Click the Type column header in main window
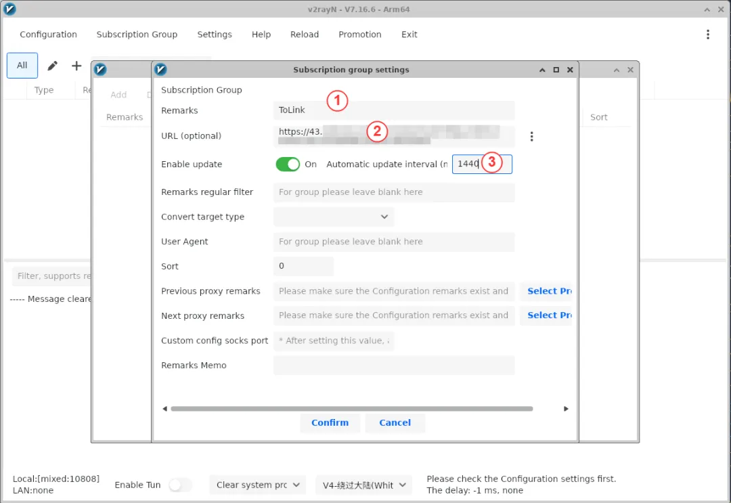This screenshot has width=731, height=503. pos(44,90)
